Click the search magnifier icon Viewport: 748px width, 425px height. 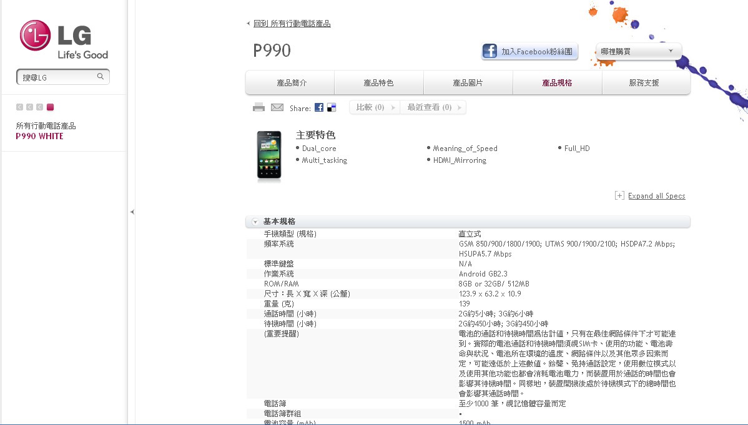[100, 76]
